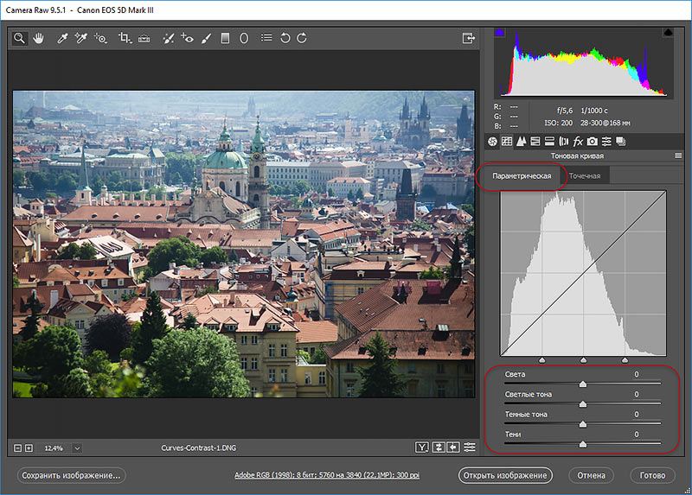The height and width of the screenshot is (495, 692).
Task: Open the zoom level dropdown
Action: [x=78, y=447]
